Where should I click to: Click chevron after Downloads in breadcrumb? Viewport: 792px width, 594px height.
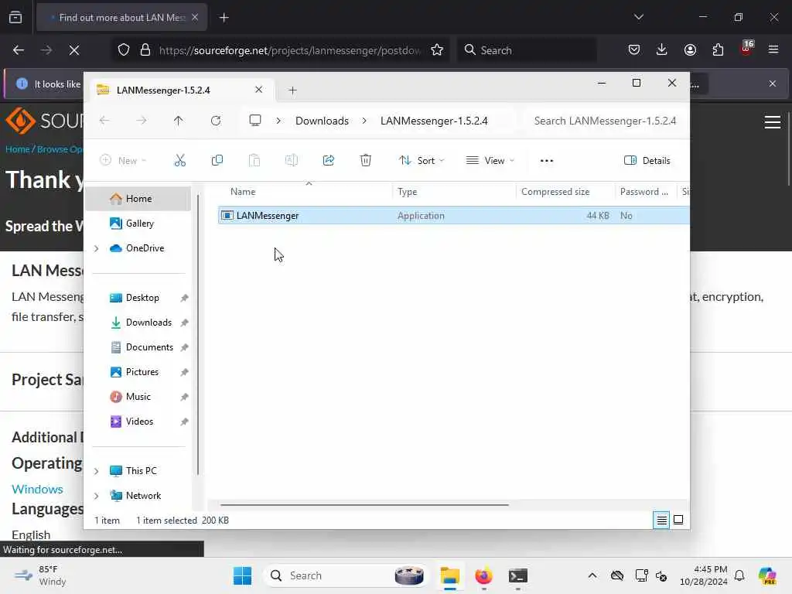click(x=364, y=121)
